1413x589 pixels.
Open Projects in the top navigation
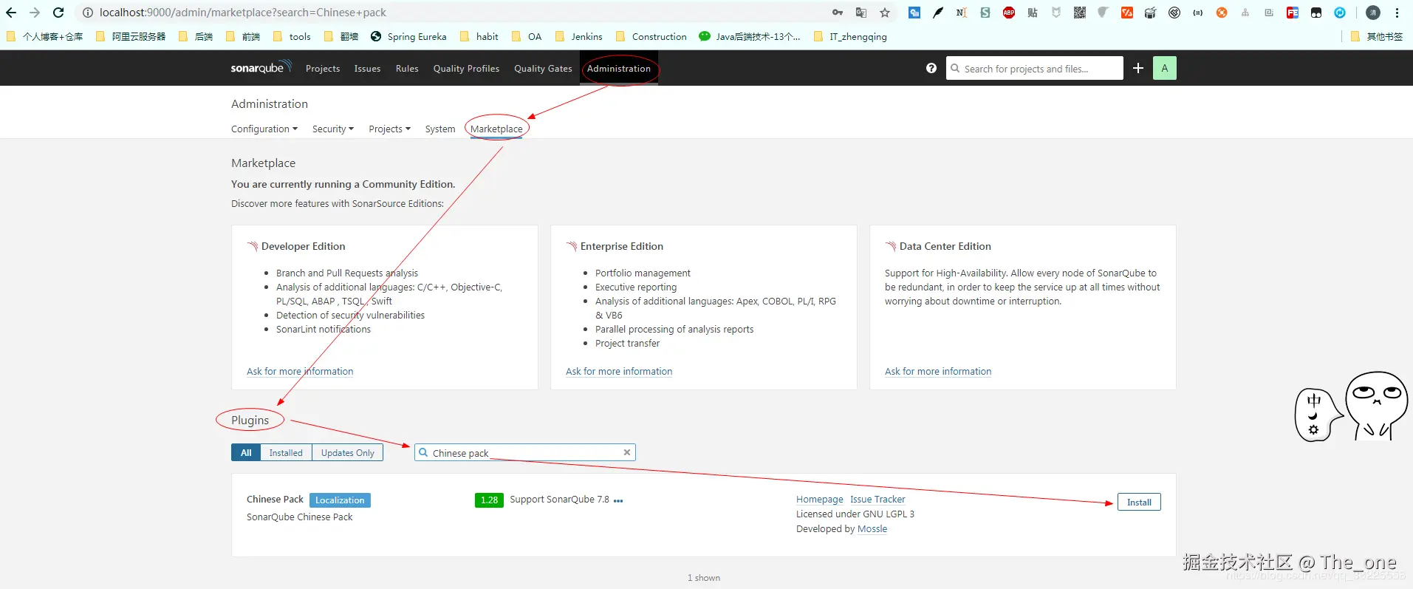[x=323, y=68]
